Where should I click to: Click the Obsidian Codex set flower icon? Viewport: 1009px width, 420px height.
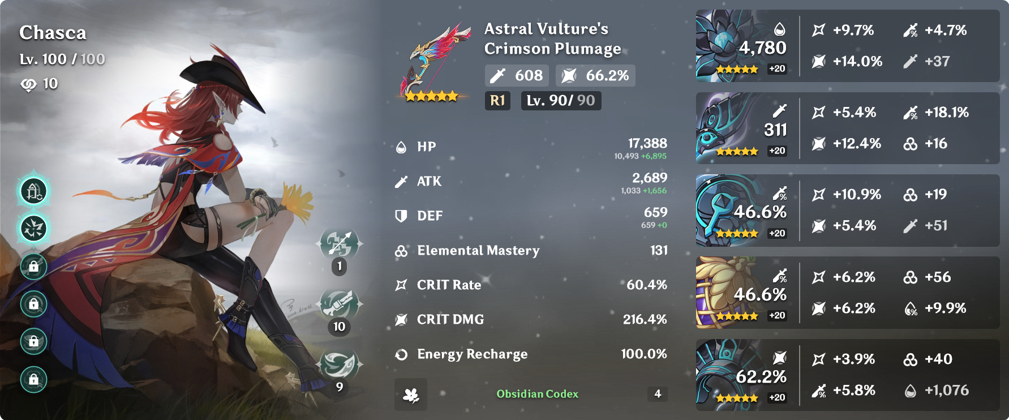click(x=411, y=395)
